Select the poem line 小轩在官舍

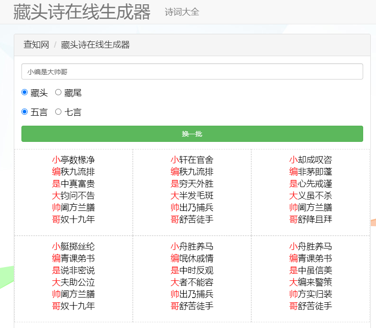click(x=192, y=160)
